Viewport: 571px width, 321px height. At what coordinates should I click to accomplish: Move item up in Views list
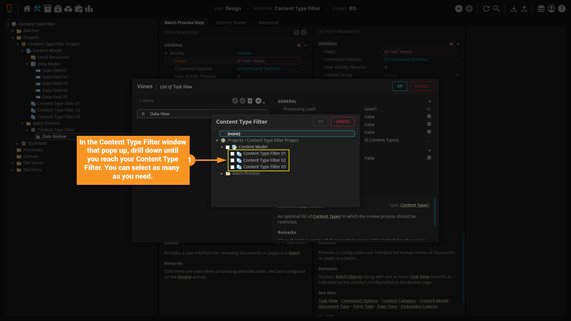click(x=235, y=101)
